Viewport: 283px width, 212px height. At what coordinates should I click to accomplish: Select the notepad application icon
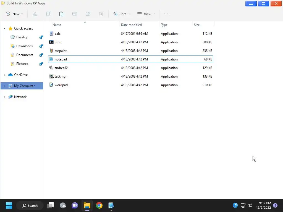51,59
